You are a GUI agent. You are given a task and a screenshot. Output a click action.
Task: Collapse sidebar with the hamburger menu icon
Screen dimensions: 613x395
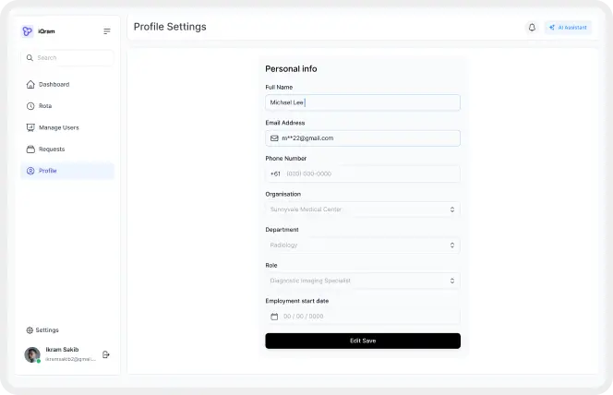point(107,31)
